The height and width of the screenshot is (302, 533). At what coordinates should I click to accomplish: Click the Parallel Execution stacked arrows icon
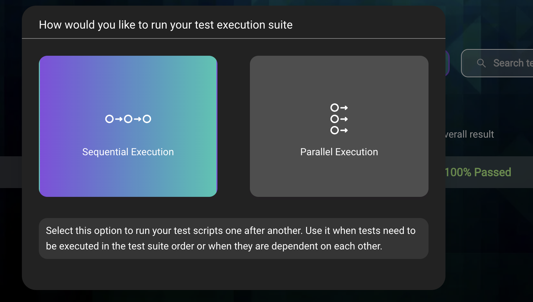339,119
